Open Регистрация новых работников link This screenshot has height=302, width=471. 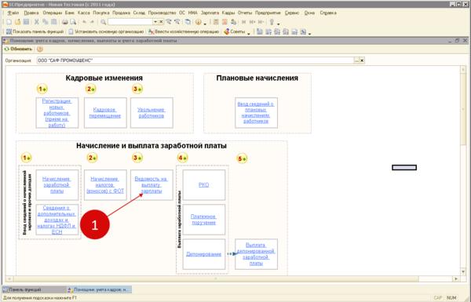(x=57, y=113)
